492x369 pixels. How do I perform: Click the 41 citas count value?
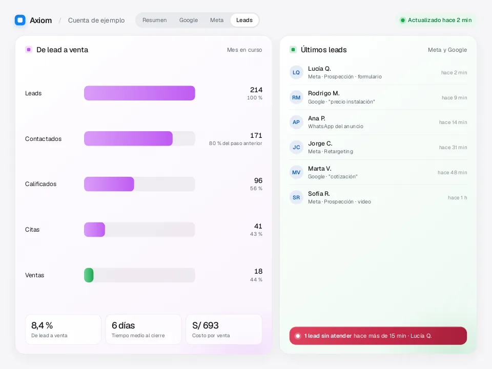coord(258,226)
